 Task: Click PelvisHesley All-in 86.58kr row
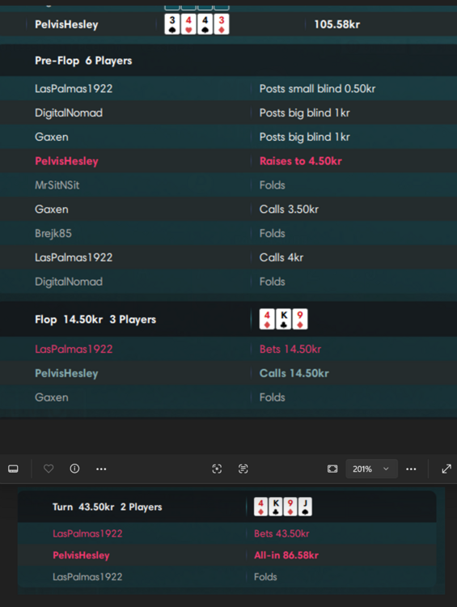coord(227,555)
